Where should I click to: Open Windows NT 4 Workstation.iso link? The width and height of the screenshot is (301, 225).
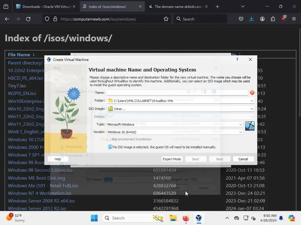coord(40,193)
